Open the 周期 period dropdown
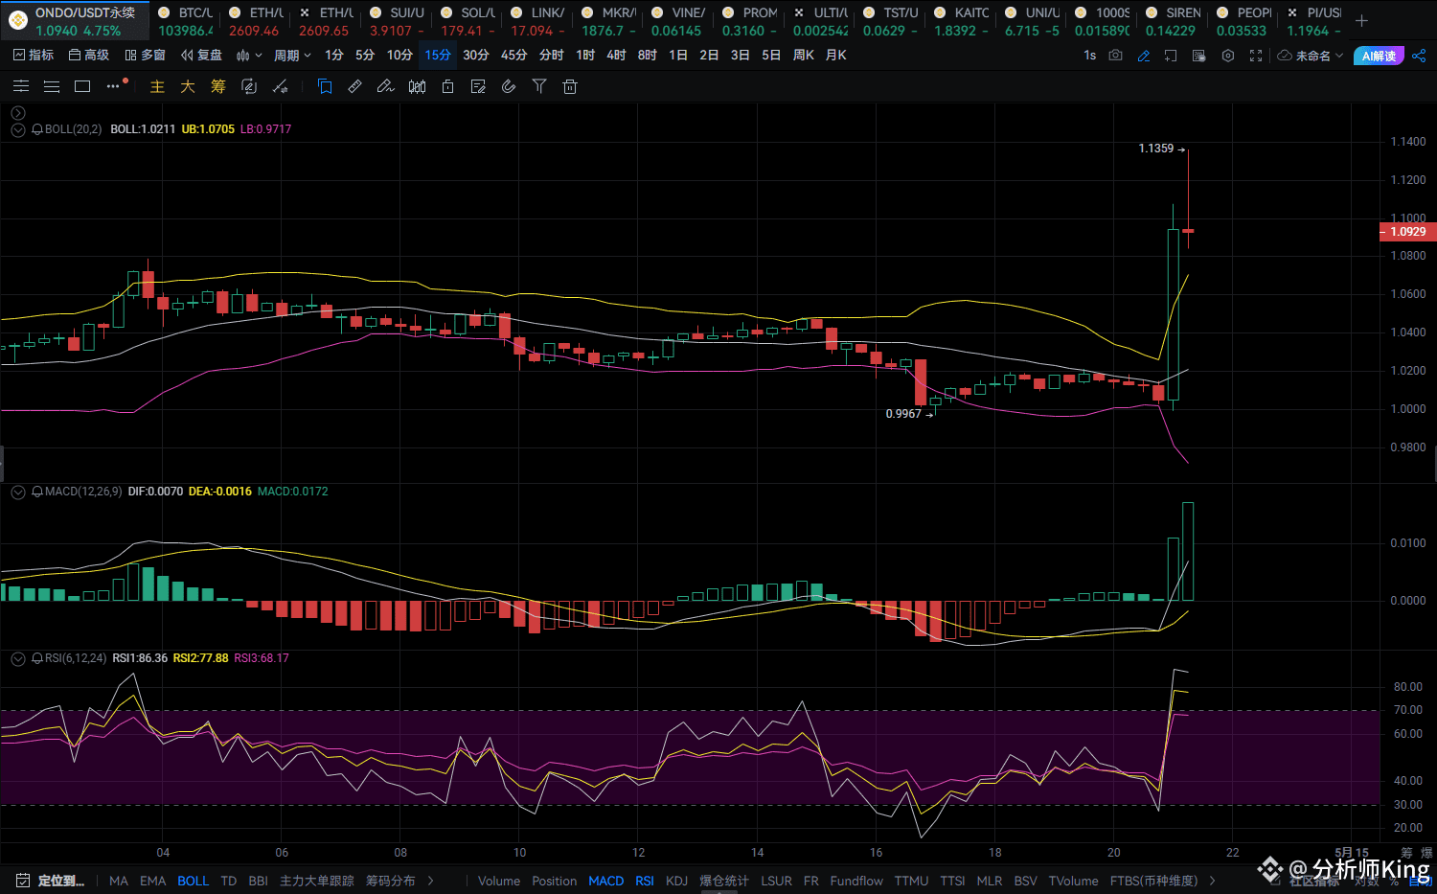The width and height of the screenshot is (1437, 894). (x=292, y=56)
